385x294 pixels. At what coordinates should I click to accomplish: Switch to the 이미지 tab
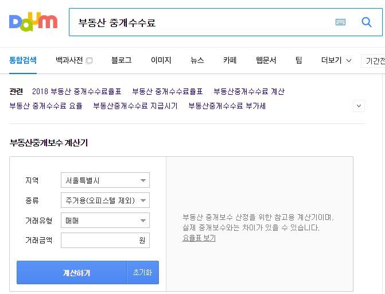(161, 60)
